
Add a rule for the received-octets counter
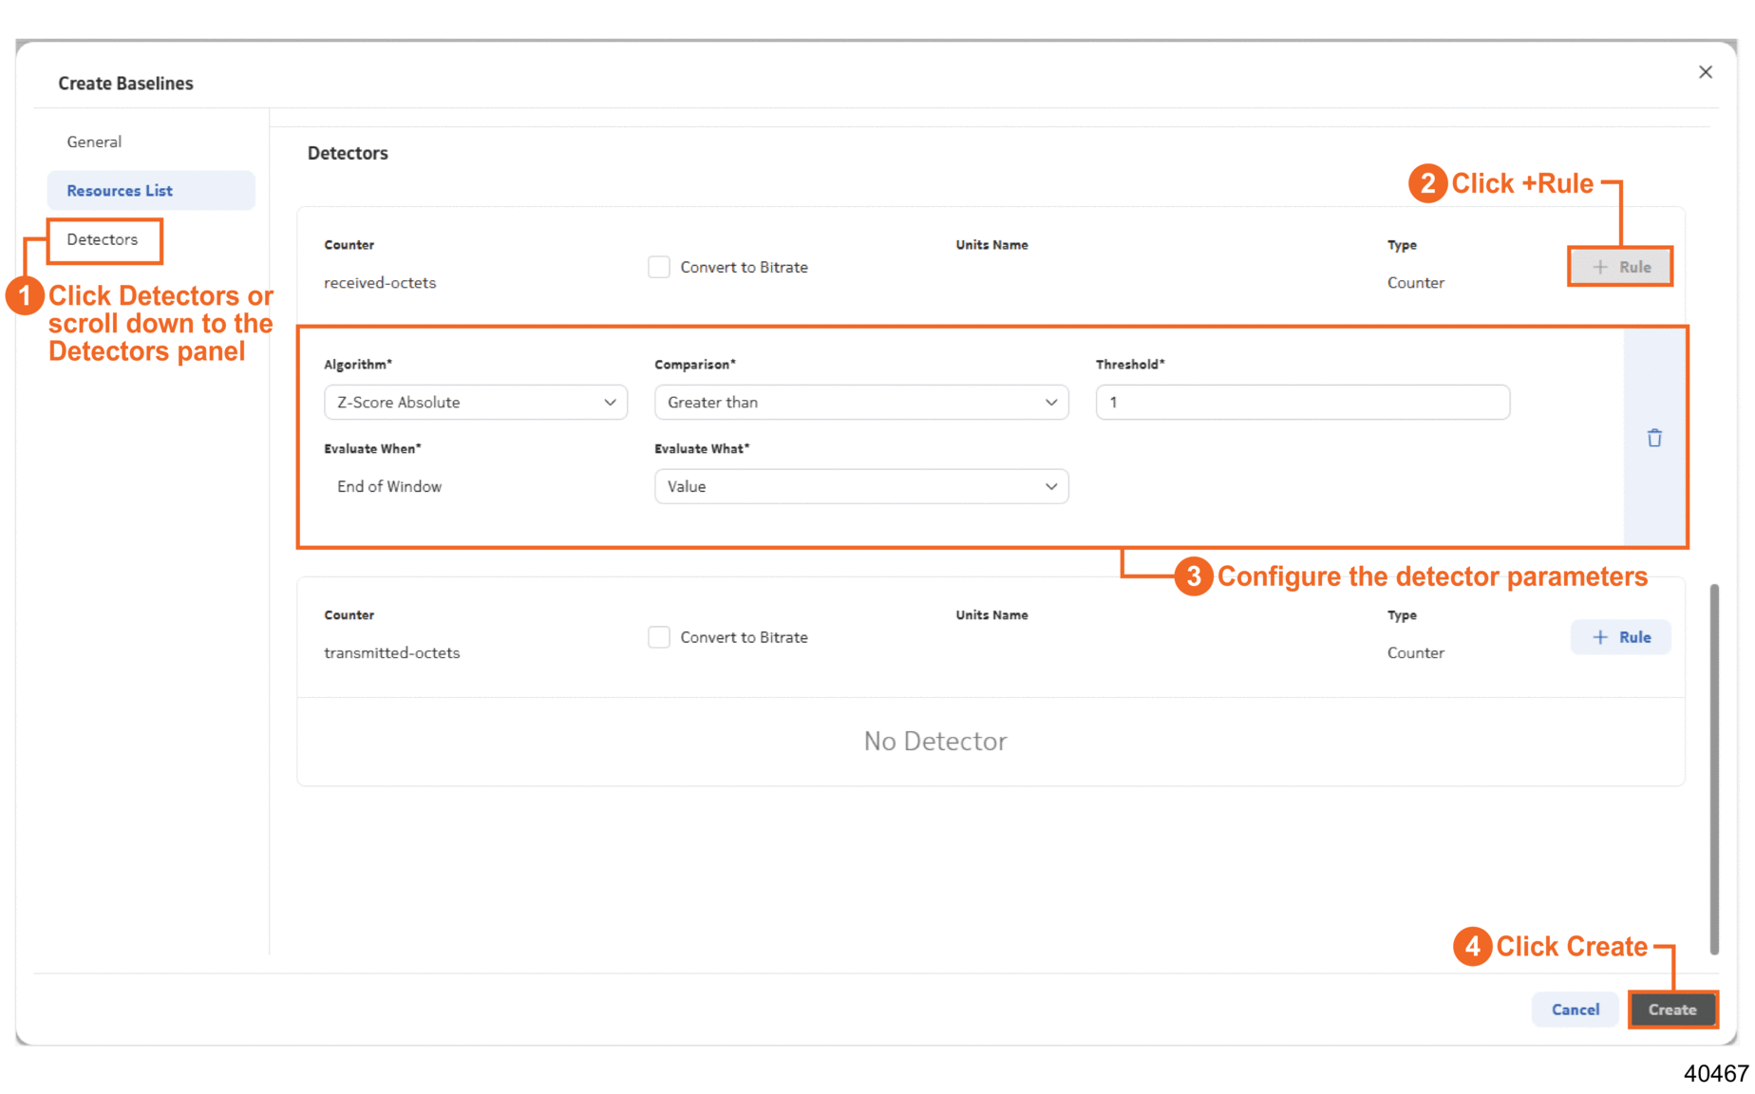1620,267
